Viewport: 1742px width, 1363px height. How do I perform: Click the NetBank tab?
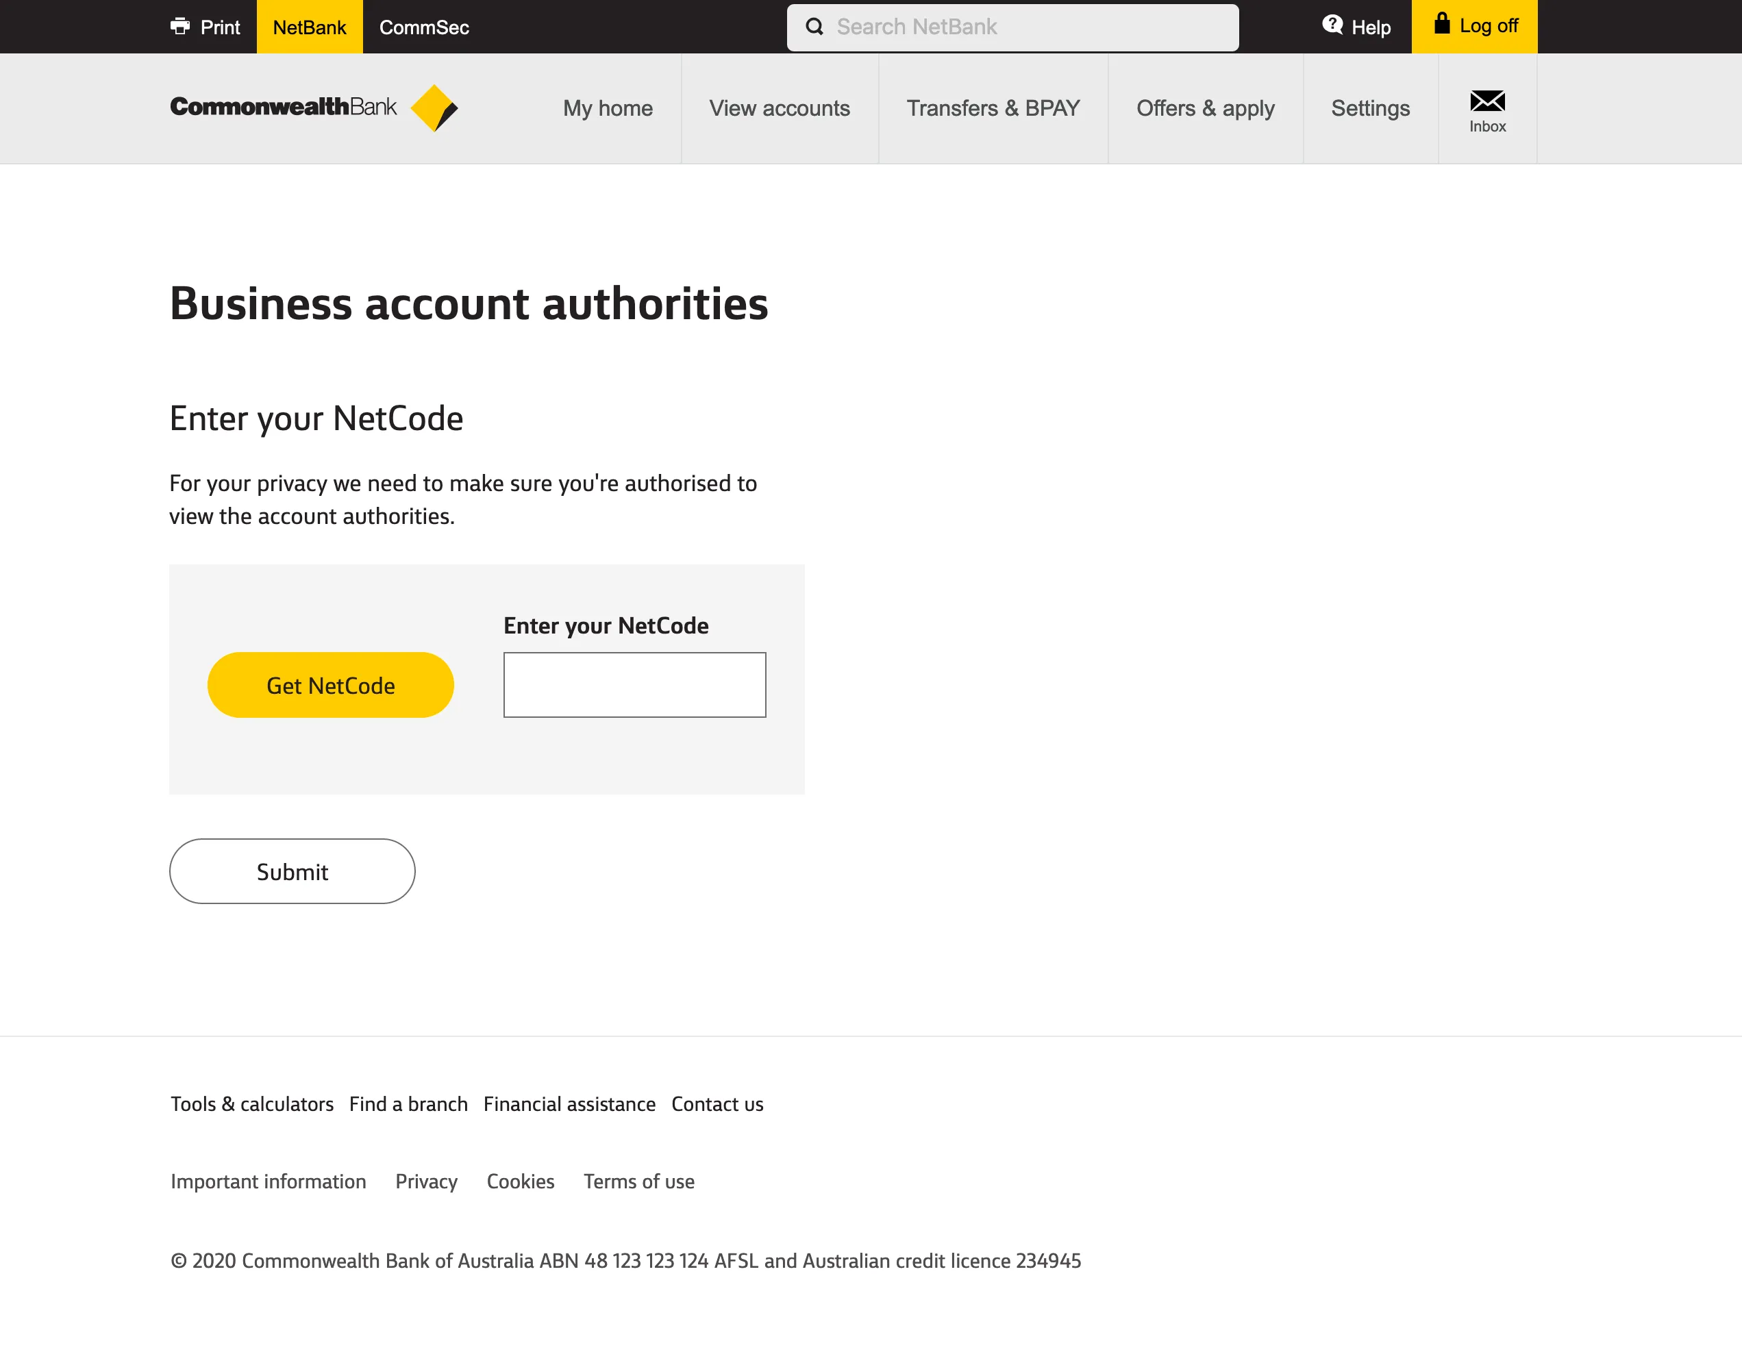coord(308,27)
